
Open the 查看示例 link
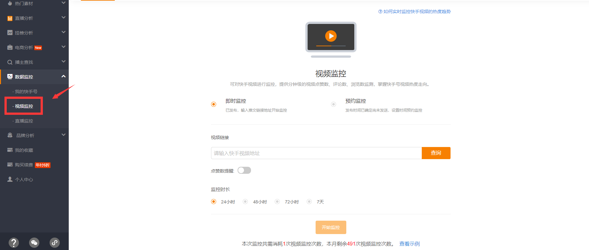pyautogui.click(x=410, y=244)
